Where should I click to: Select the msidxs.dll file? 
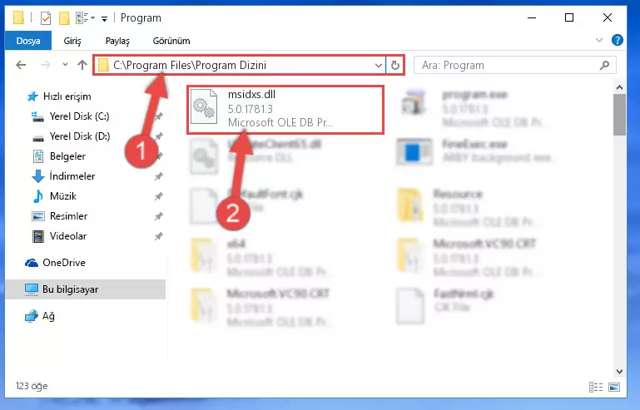285,109
